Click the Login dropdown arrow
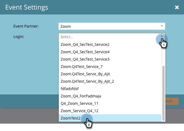Image resolution: width=184 pixels, height=131 pixels. [162, 36]
